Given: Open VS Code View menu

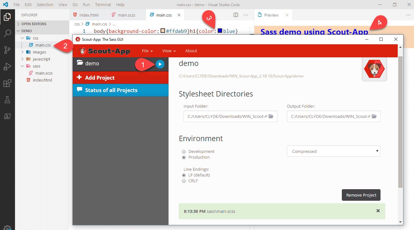Looking at the screenshot, I should [63, 4].
